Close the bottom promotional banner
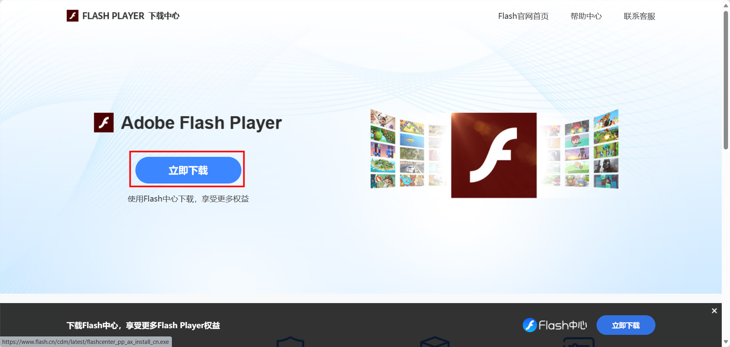The image size is (730, 347). click(714, 311)
